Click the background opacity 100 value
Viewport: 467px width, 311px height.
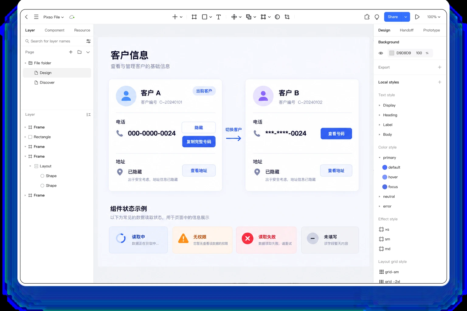(x=419, y=53)
